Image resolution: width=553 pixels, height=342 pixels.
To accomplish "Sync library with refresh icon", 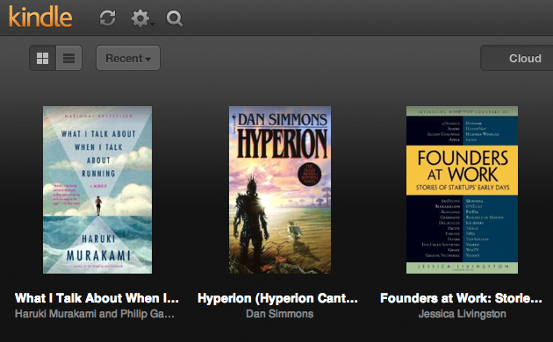I will [x=107, y=18].
